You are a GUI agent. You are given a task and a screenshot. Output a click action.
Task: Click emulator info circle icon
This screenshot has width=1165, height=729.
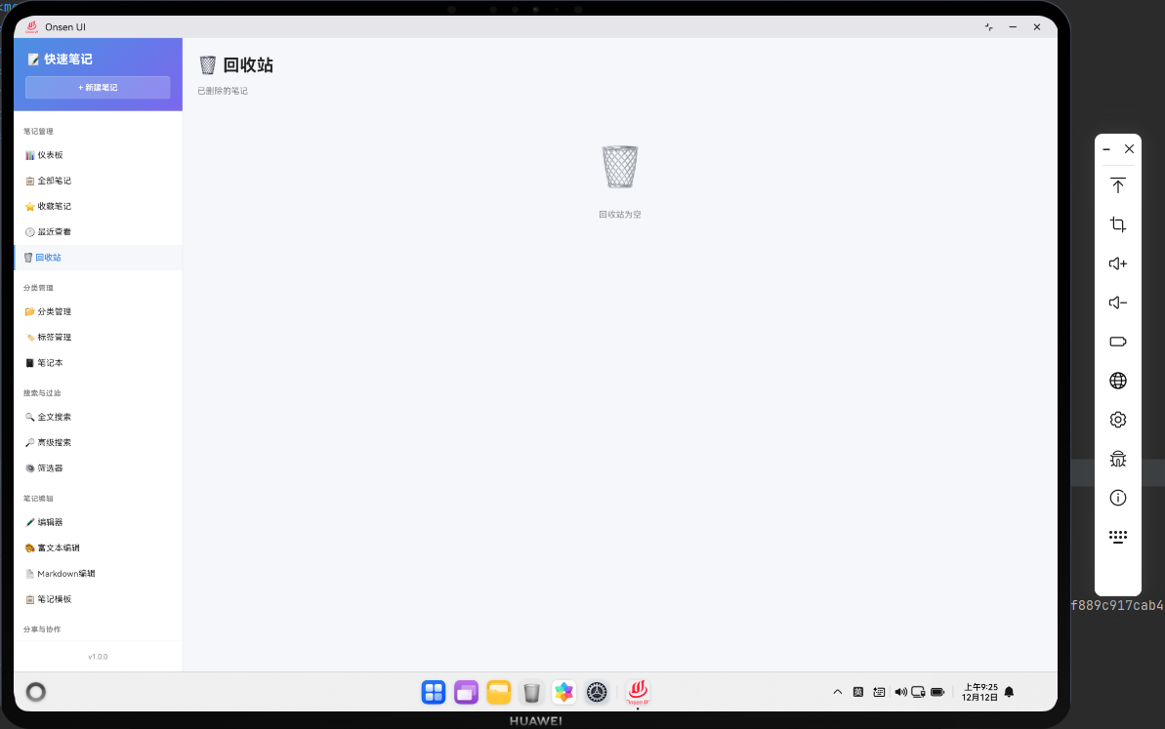1118,498
